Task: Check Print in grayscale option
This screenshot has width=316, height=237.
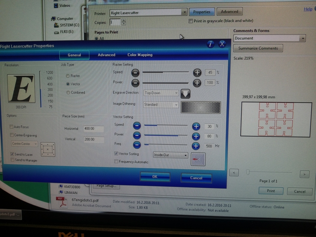Action: coord(191,21)
